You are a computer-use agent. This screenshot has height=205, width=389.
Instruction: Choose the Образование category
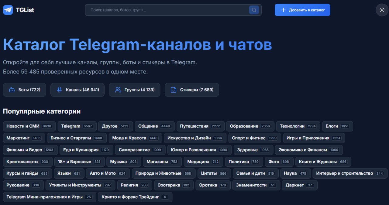click(250, 126)
